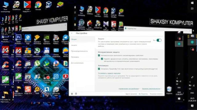Select The KMPlayer shortcut icon
This screenshot has height=110, width=197.
click(x=106, y=25)
